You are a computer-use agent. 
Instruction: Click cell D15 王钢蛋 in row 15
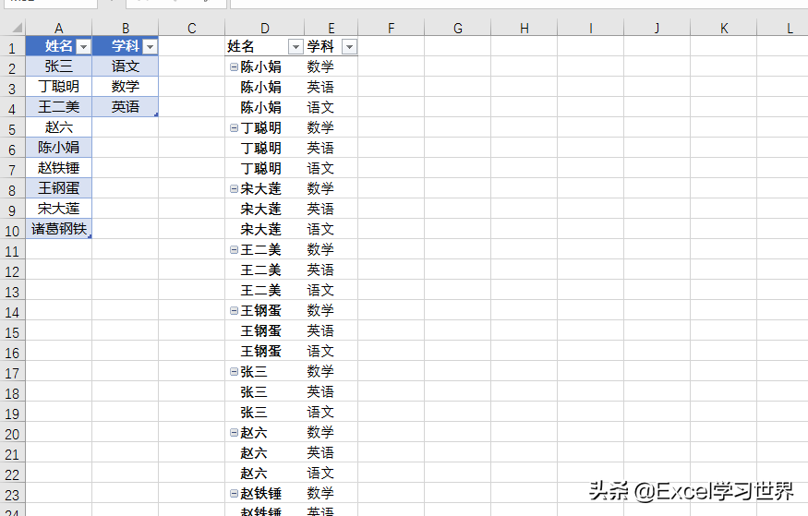[264, 330]
